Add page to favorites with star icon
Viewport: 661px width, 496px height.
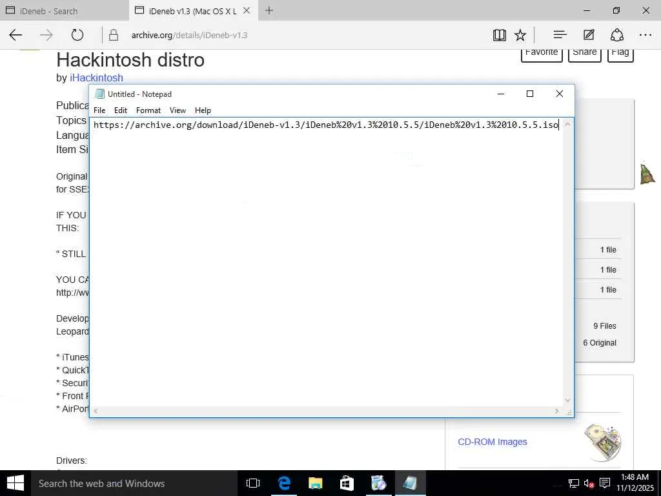tap(520, 35)
